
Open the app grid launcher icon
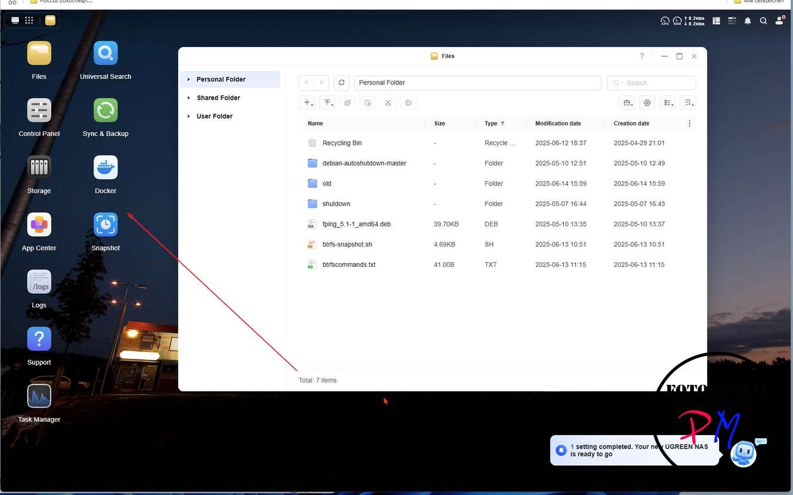(x=29, y=20)
